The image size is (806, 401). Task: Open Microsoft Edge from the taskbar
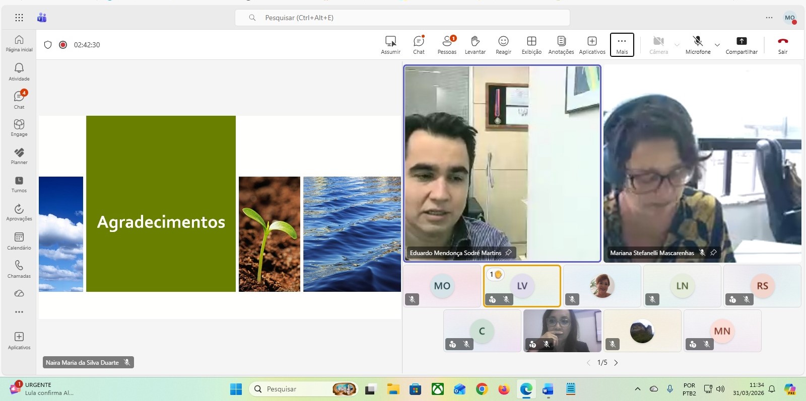(526, 389)
